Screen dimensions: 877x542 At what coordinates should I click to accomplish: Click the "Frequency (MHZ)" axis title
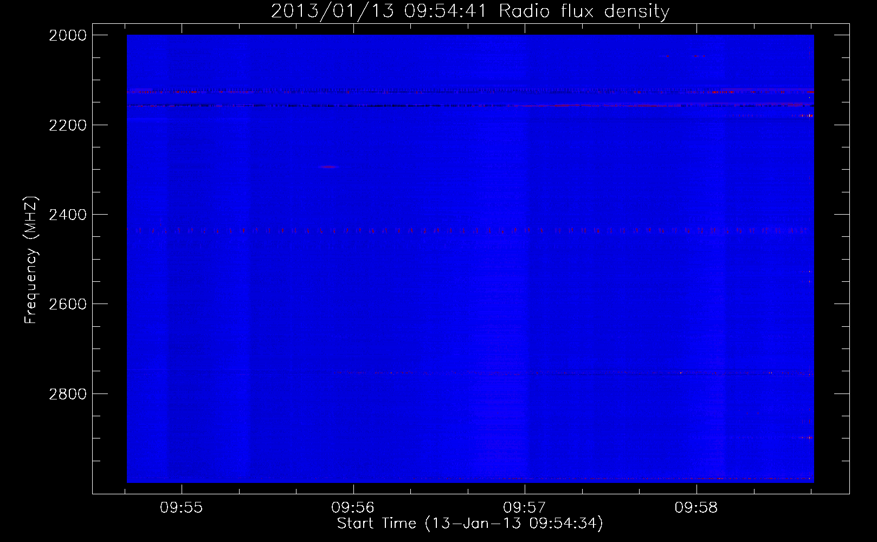tap(31, 260)
